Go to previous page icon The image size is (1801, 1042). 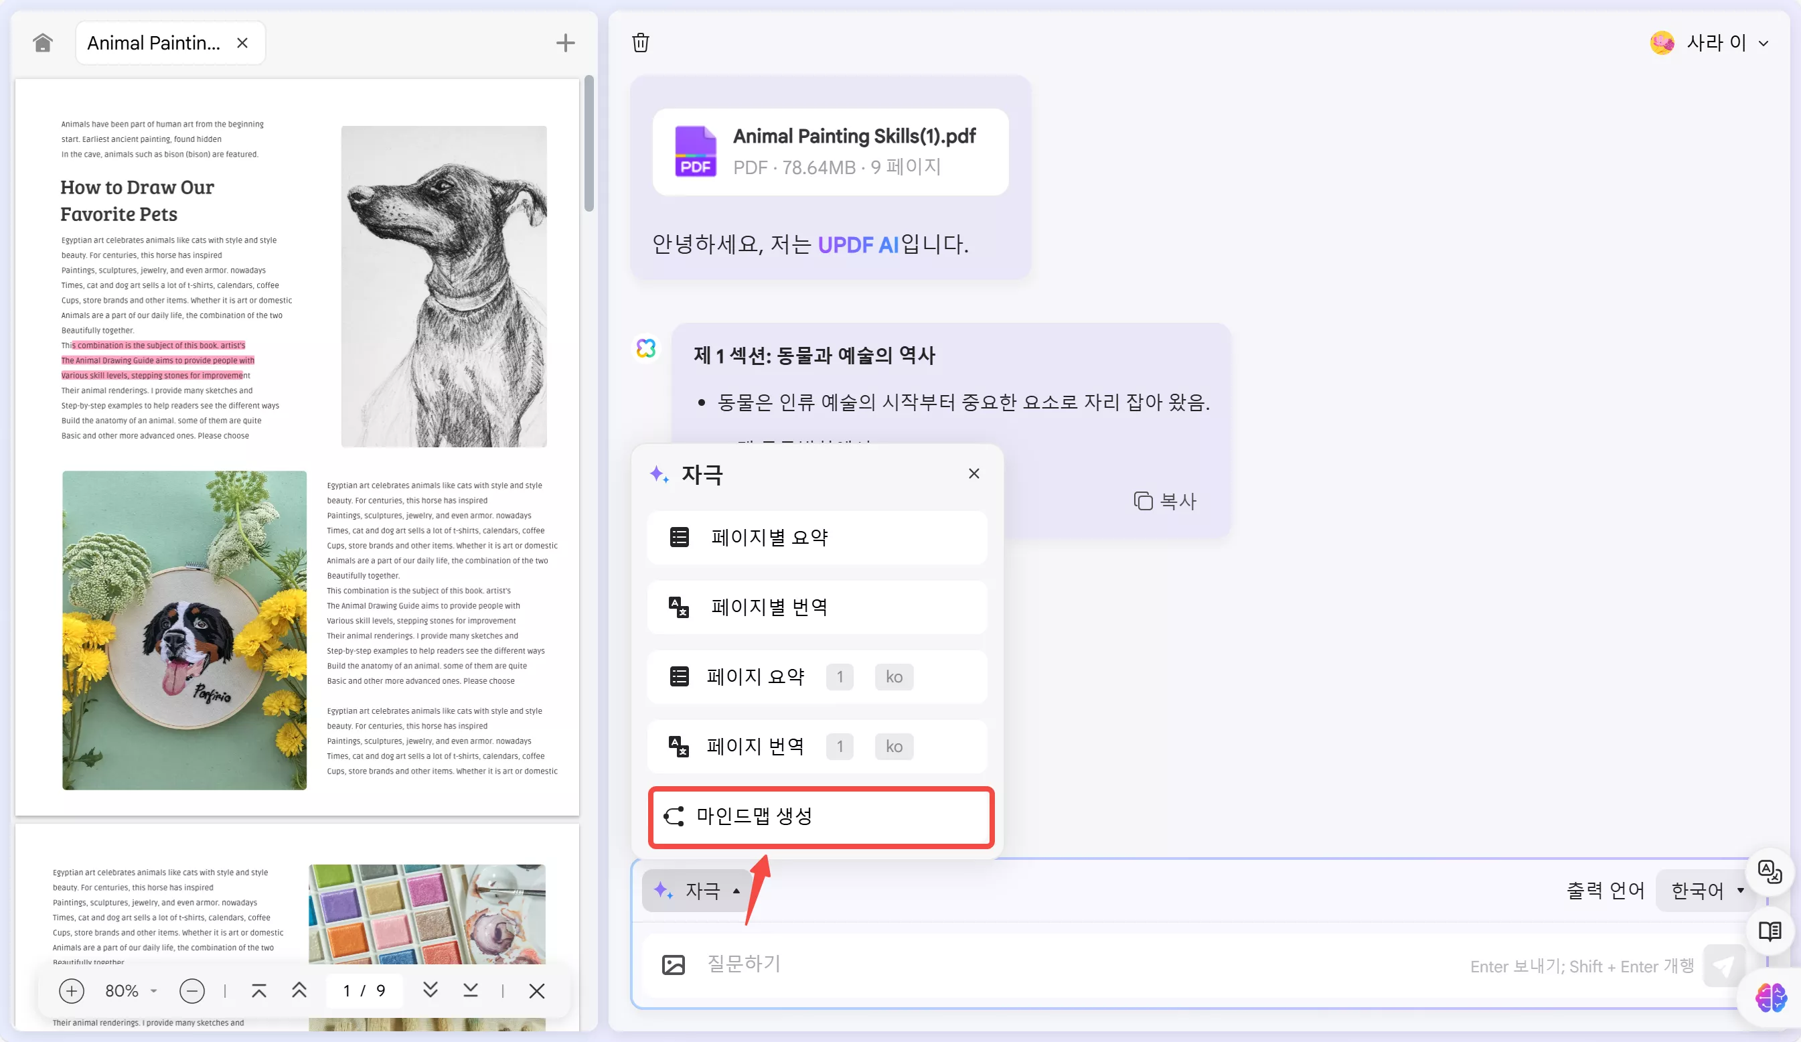(299, 990)
